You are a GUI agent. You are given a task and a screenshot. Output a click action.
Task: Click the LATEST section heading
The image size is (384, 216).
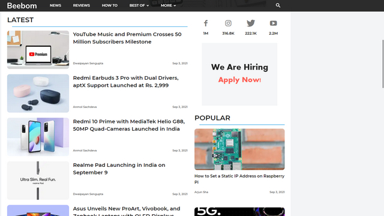point(20,20)
